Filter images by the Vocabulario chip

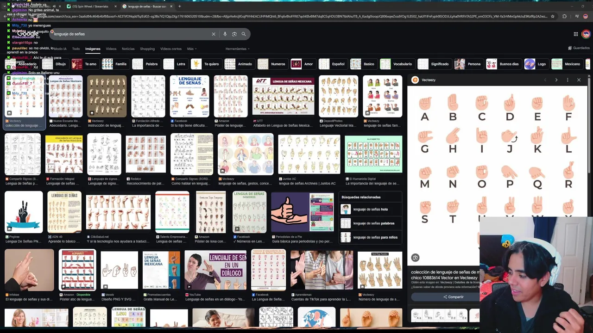397,64
